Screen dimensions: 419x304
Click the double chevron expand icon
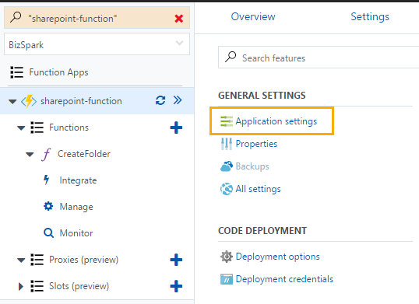click(178, 100)
